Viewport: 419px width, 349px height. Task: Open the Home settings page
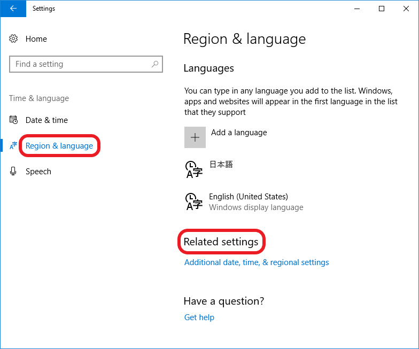[36, 39]
